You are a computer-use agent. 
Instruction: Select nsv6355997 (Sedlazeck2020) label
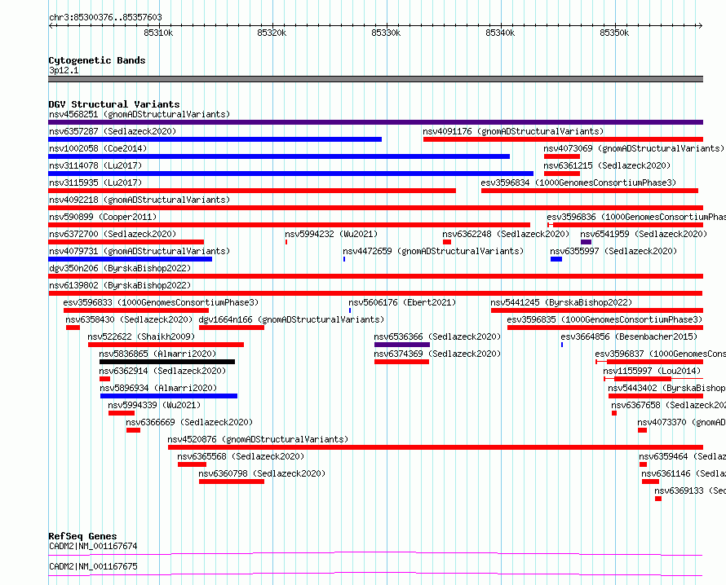[x=613, y=251]
